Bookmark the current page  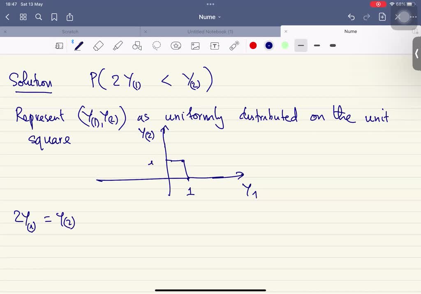pyautogui.click(x=54, y=17)
